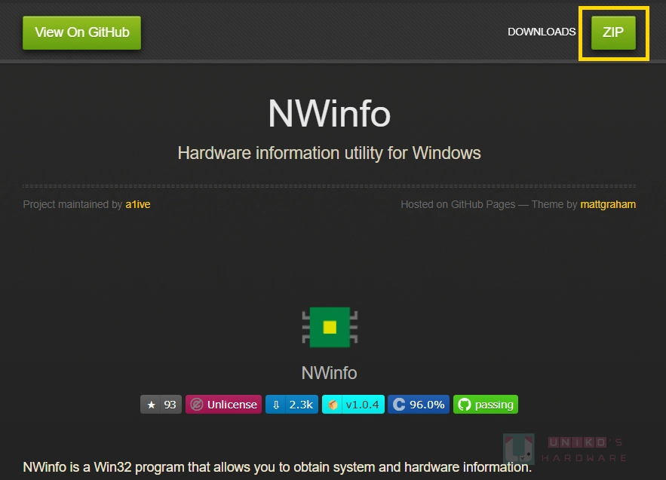
Task: Click the NWinfo caption under logo
Action: pos(329,373)
